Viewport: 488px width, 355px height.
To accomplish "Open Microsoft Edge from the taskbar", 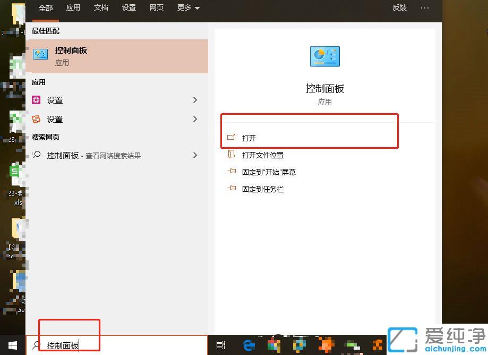I will (x=248, y=345).
